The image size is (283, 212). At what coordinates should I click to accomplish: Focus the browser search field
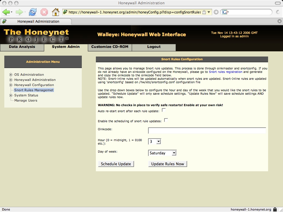click(250, 12)
